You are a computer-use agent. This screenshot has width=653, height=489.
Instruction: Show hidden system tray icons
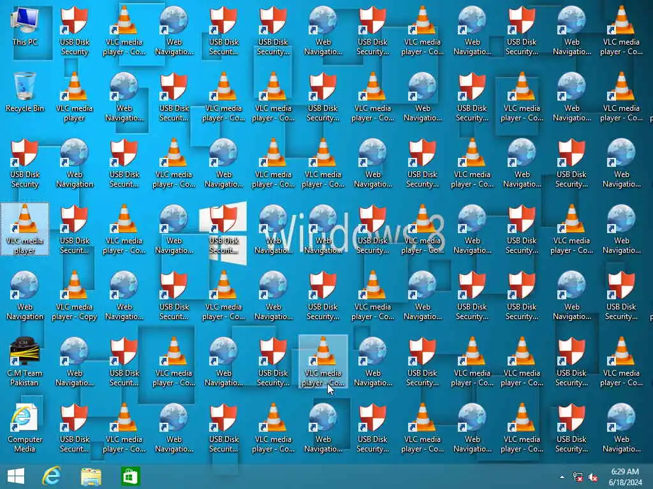pyautogui.click(x=562, y=477)
